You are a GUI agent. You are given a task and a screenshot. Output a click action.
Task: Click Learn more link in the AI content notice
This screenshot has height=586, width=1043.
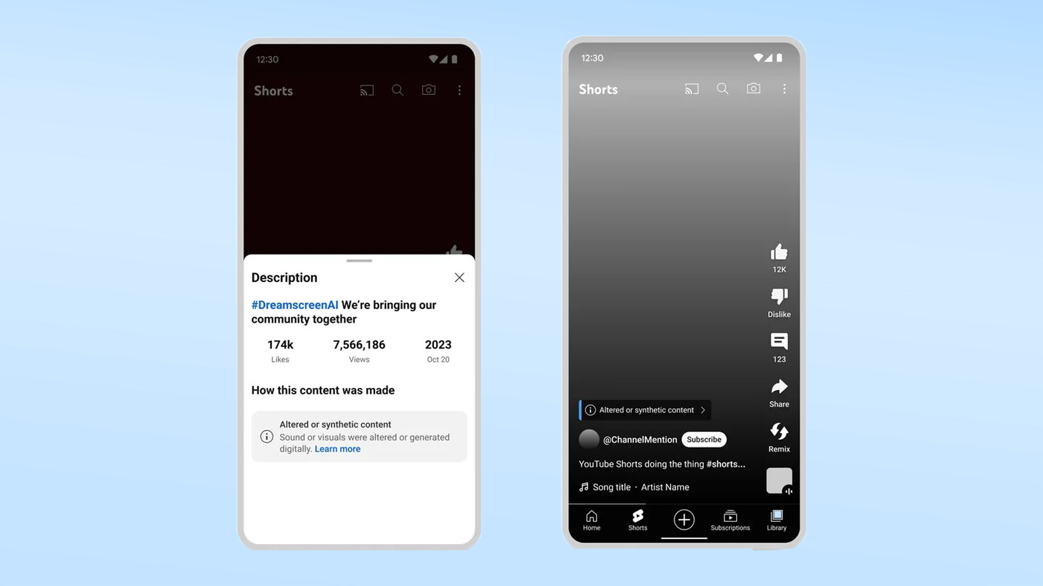[x=337, y=449]
